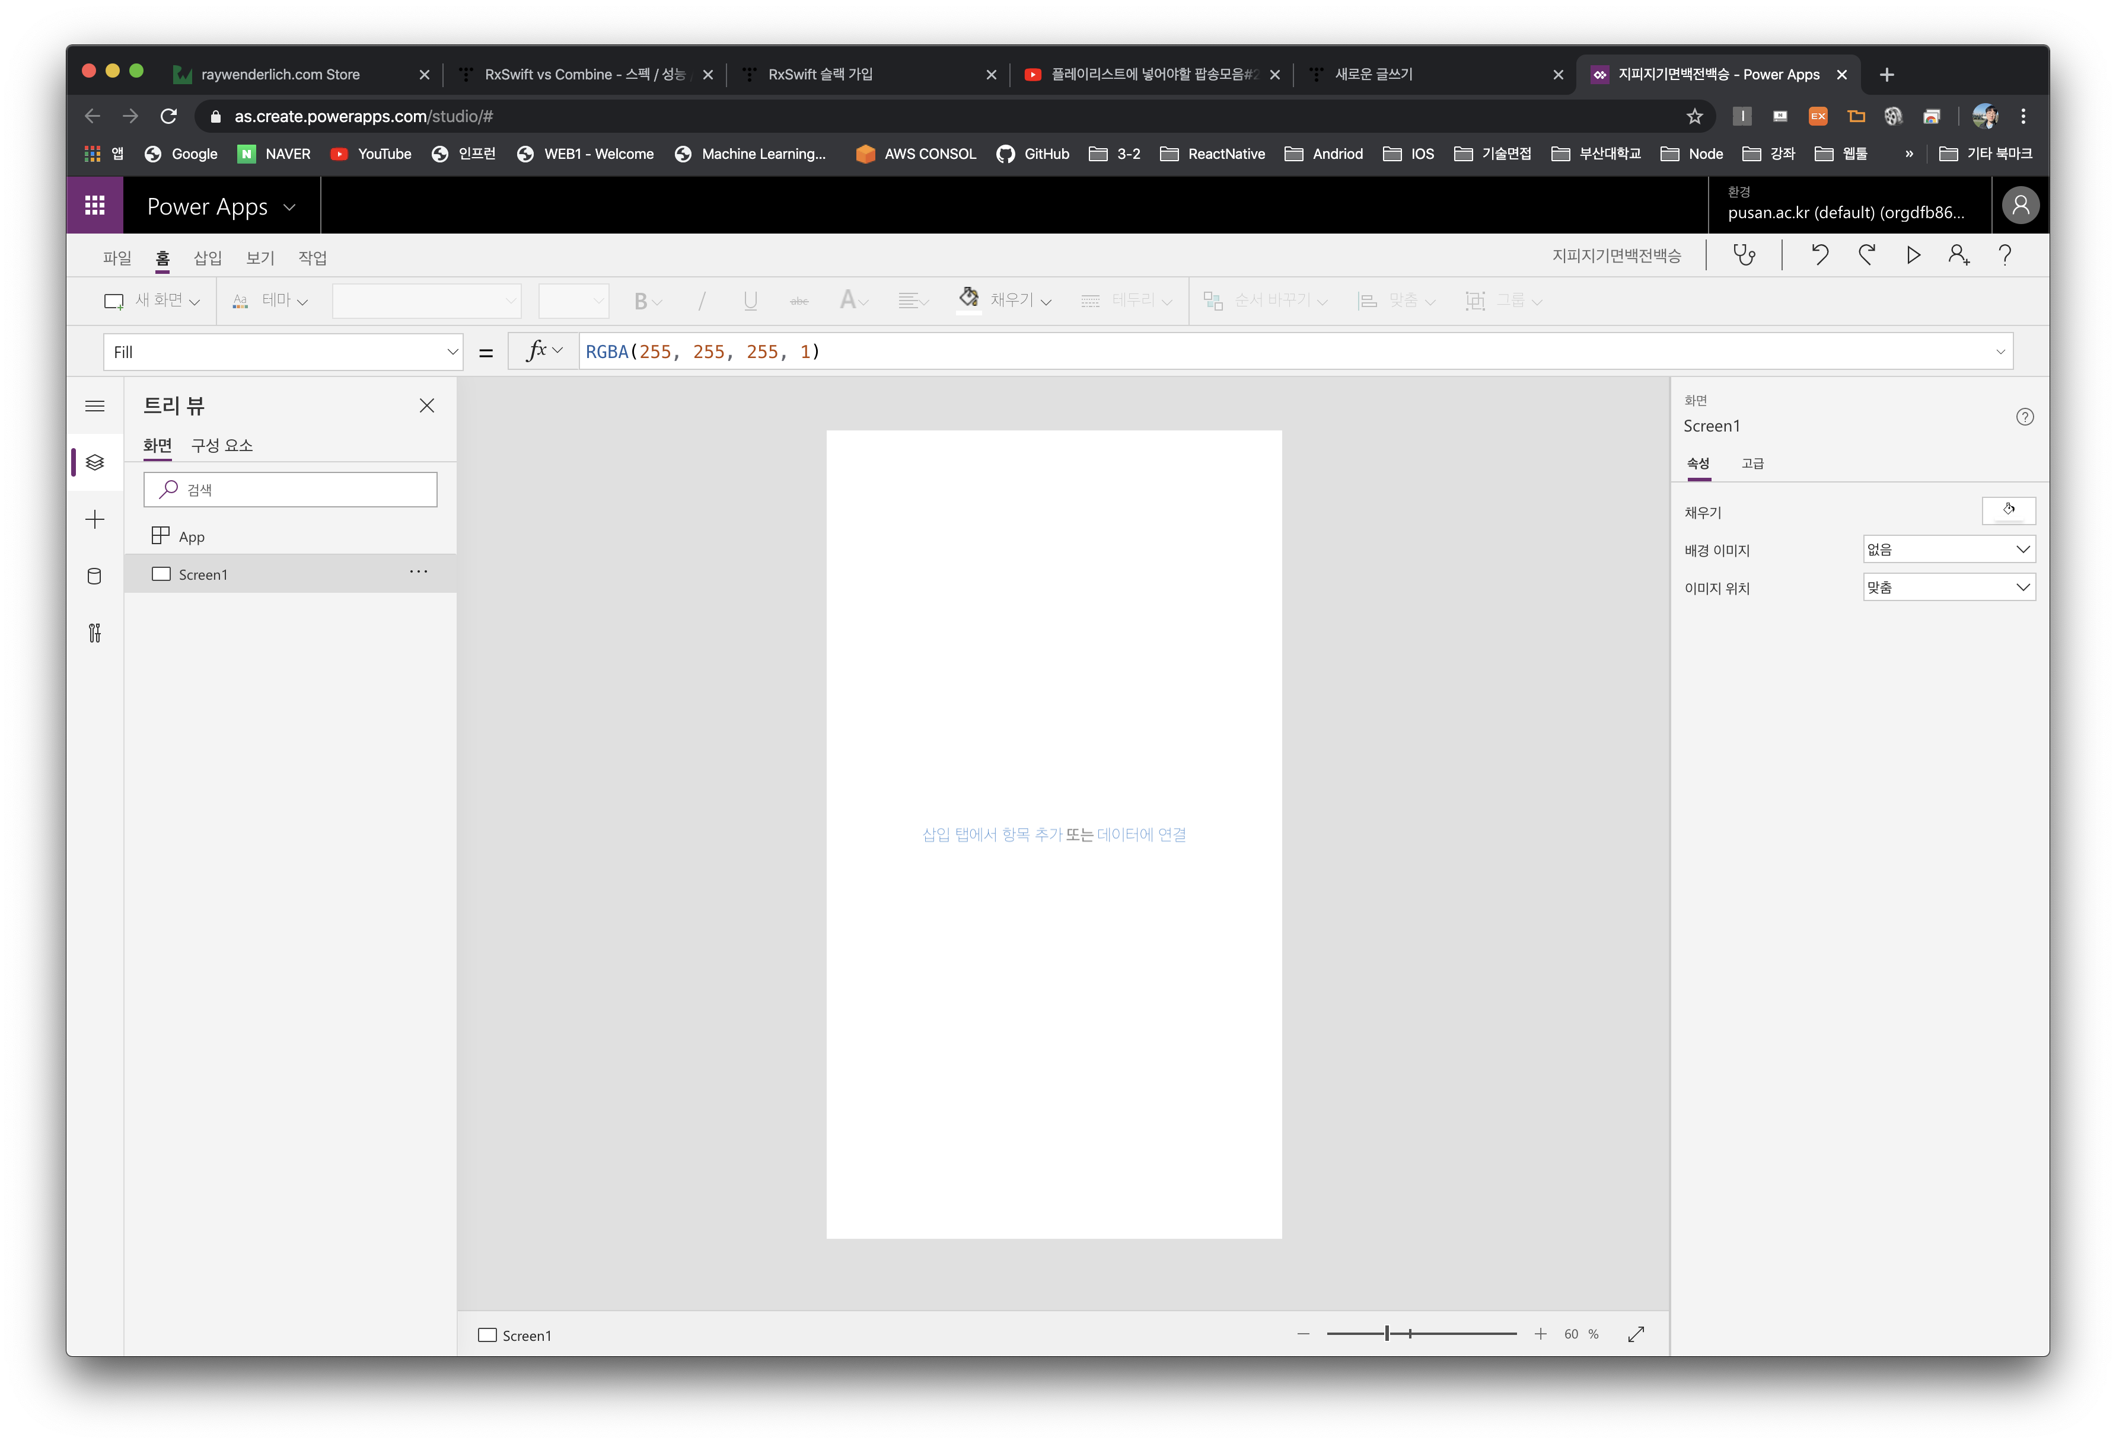2116x1444 pixels.
Task: Click the 데이터에 연결 link on canvas
Action: (1141, 835)
